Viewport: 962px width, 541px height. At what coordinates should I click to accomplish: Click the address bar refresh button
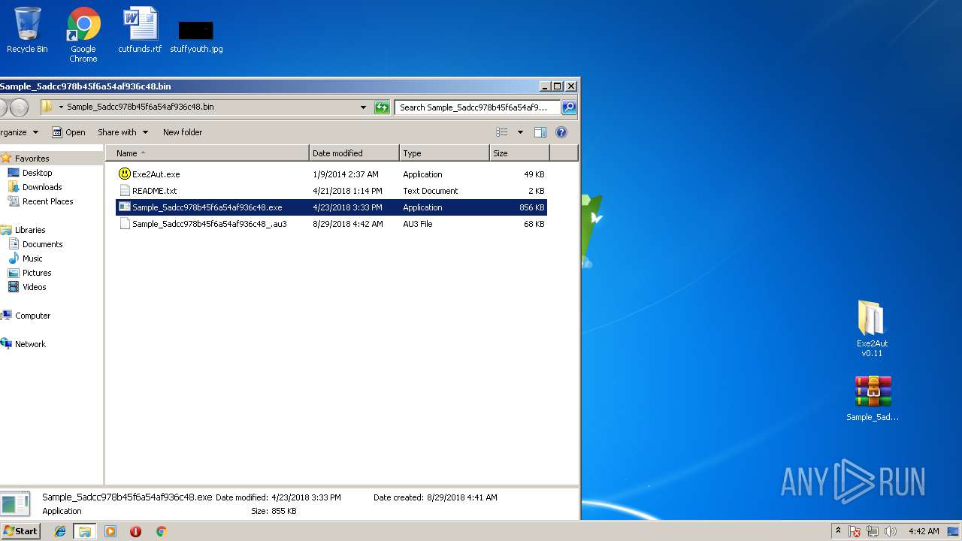(382, 107)
